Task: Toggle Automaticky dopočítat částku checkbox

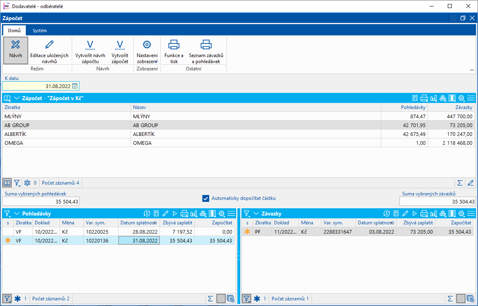Action: pos(206,198)
